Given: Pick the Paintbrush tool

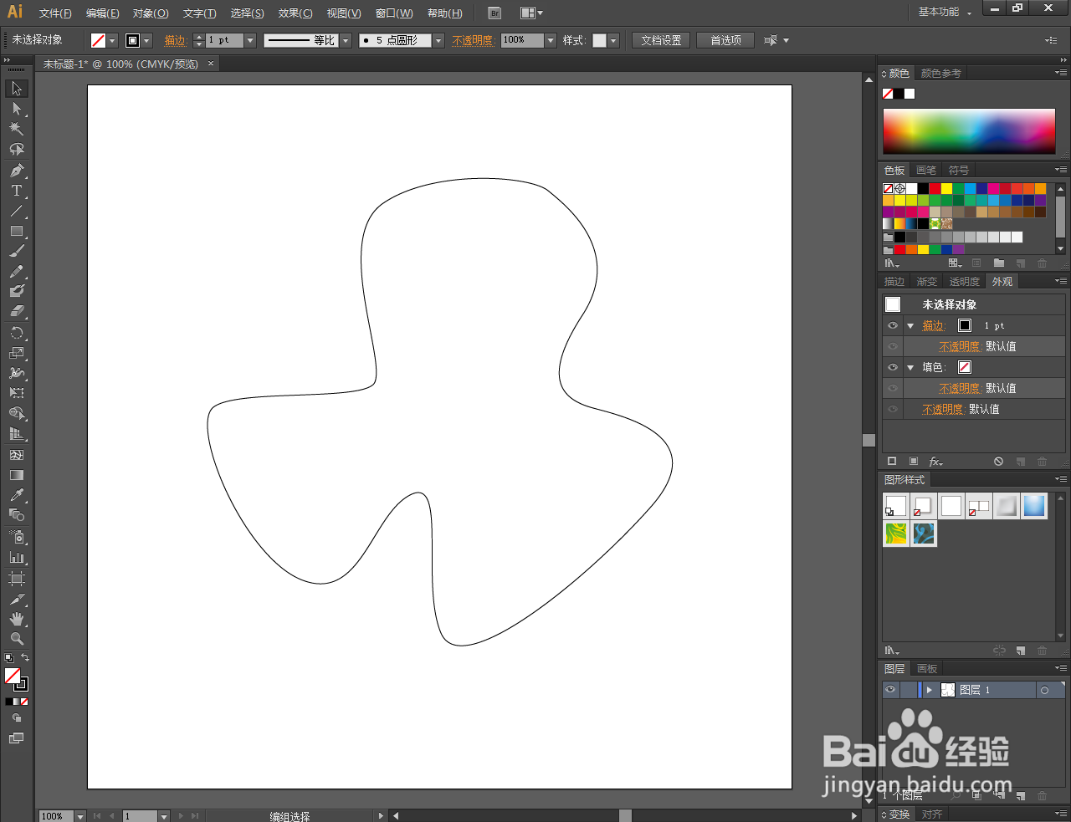Looking at the screenshot, I should (x=16, y=251).
